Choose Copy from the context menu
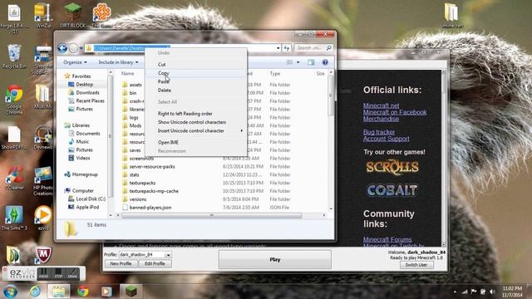The width and height of the screenshot is (532, 299). pyautogui.click(x=196, y=73)
